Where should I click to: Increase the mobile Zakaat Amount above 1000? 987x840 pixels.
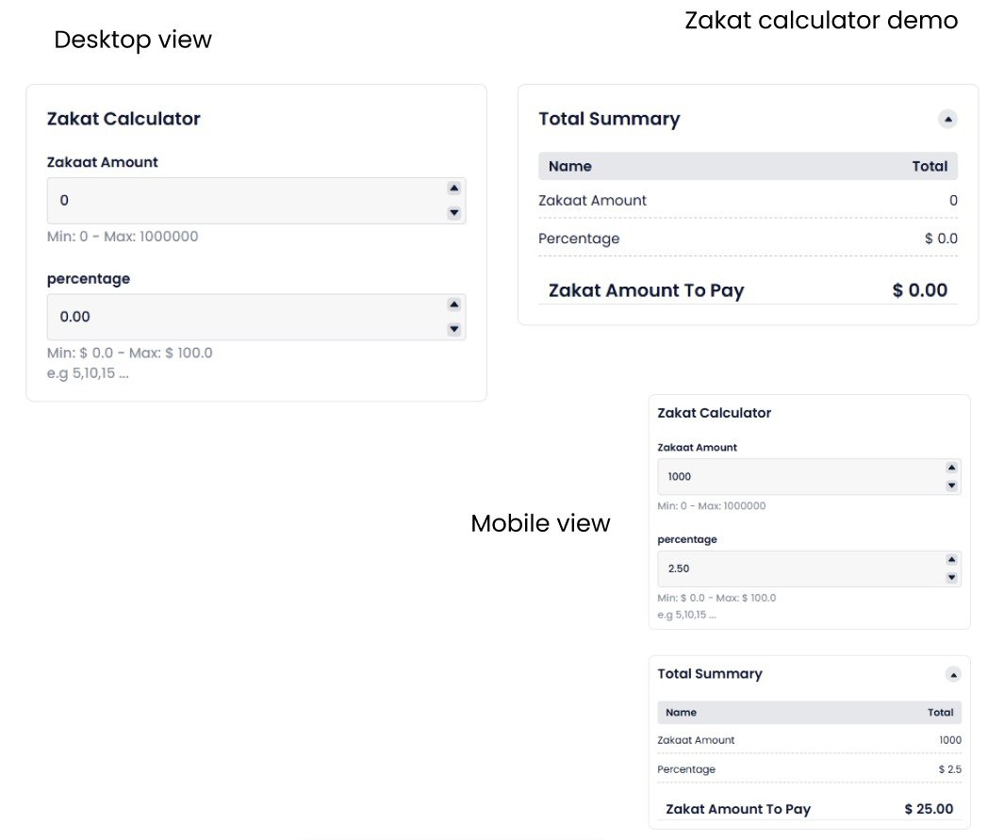click(x=951, y=468)
